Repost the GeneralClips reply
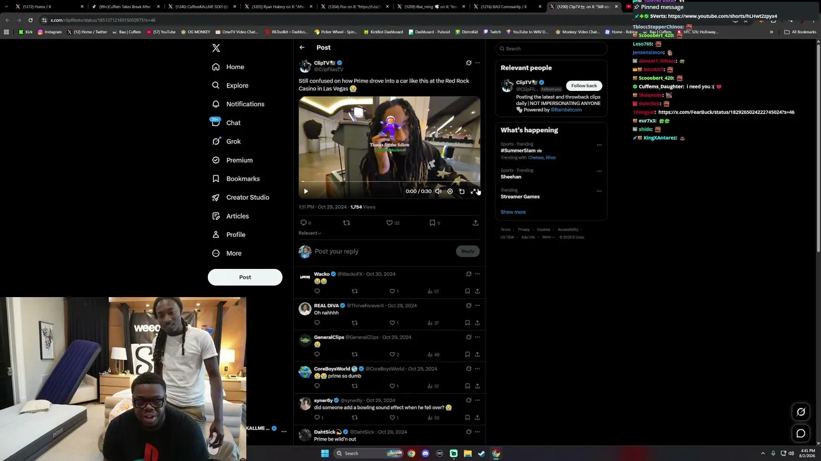This screenshot has height=461, width=821. tap(354, 354)
